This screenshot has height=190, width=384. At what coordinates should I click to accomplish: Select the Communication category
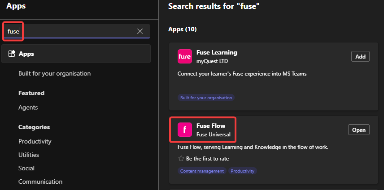(x=40, y=182)
